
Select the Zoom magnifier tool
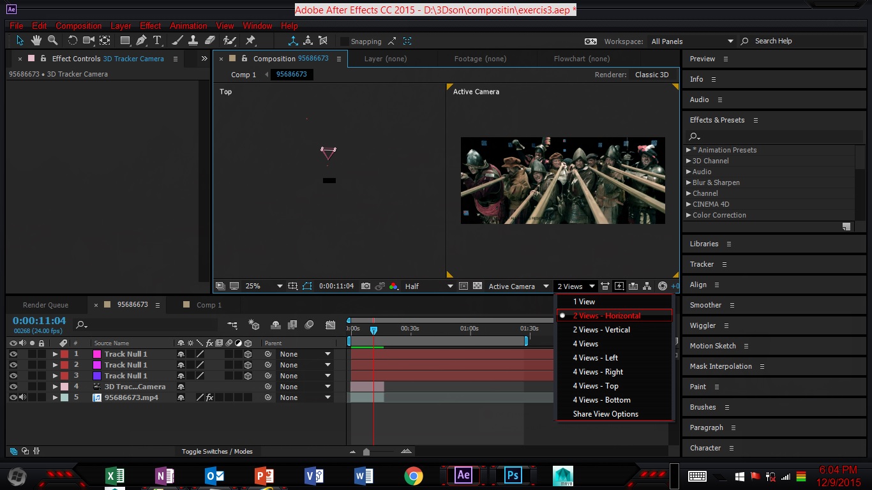[53, 40]
